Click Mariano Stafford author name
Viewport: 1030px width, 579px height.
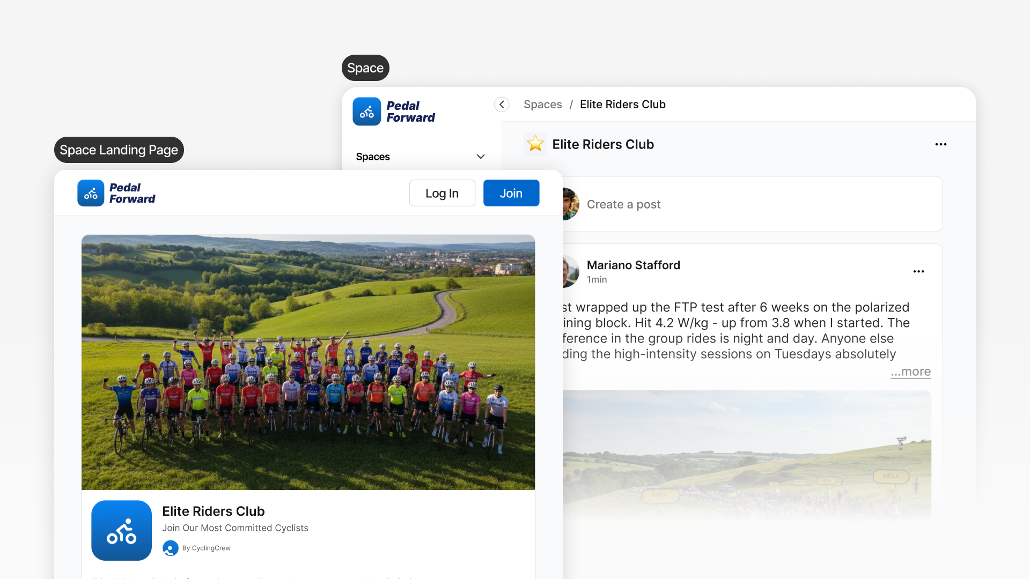(x=633, y=265)
